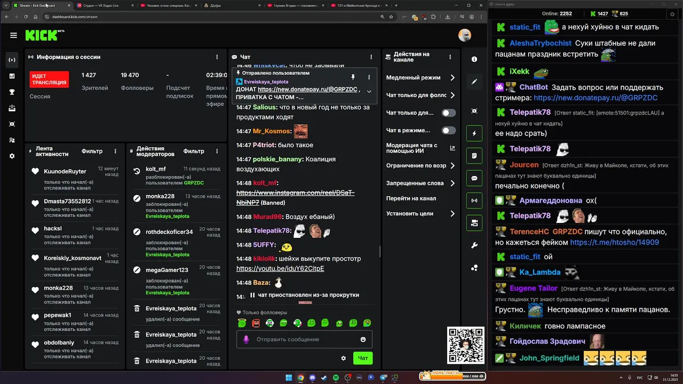The height and width of the screenshot is (384, 683).
Task: Expand Медленный режим options
Action: (452, 77)
